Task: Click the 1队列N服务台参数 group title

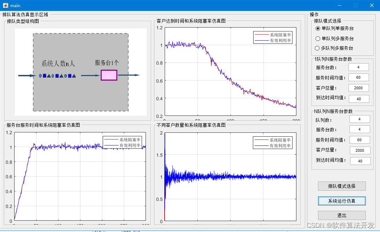Action: coord(333,59)
